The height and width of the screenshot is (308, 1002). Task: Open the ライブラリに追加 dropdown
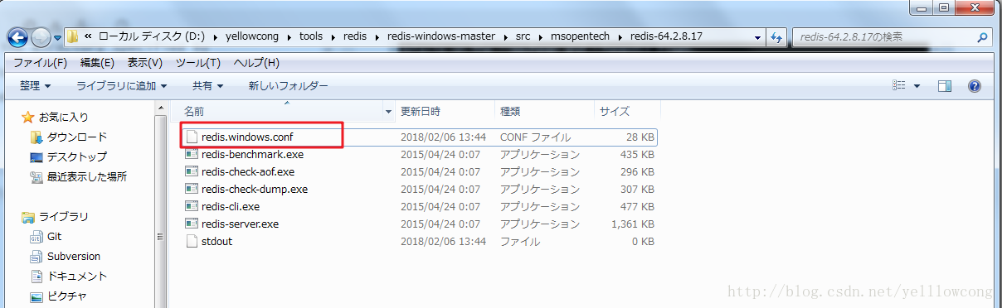click(x=122, y=86)
